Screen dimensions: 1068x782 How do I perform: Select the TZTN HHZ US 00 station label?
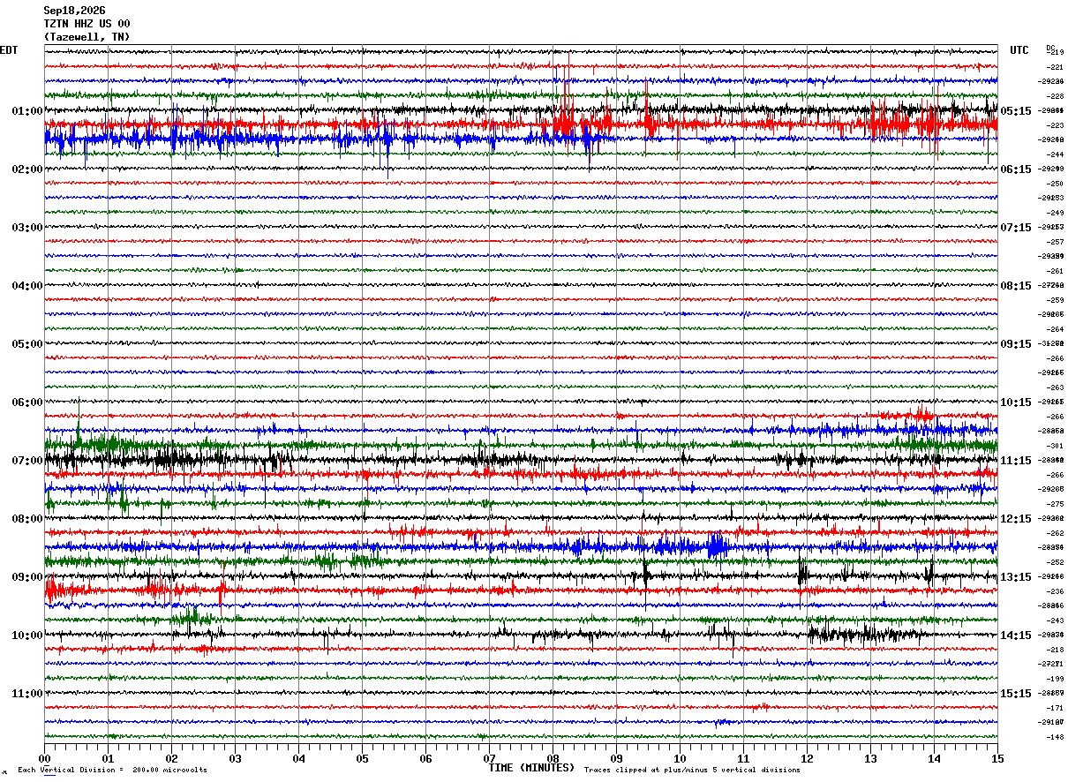(86, 24)
